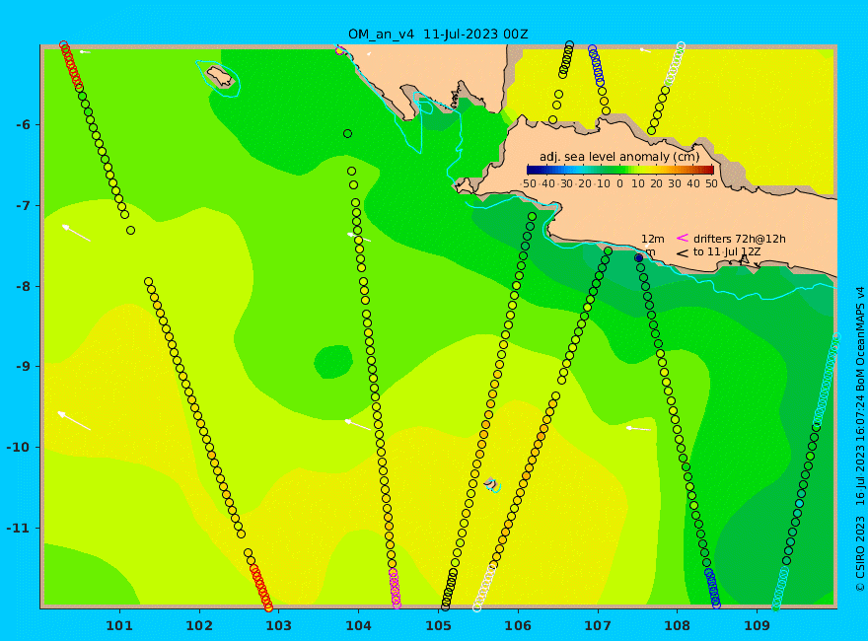The height and width of the screenshot is (641, 868).
Task: Click longitude axis label 105
Action: click(438, 626)
